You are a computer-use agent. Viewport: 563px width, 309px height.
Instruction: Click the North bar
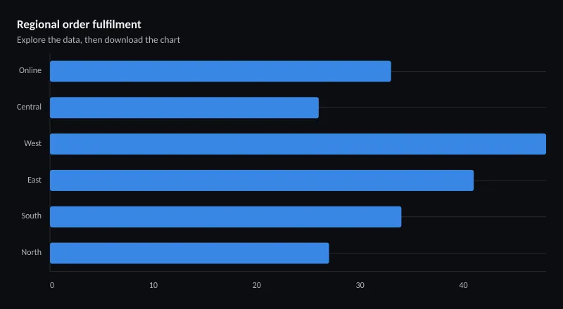189,253
